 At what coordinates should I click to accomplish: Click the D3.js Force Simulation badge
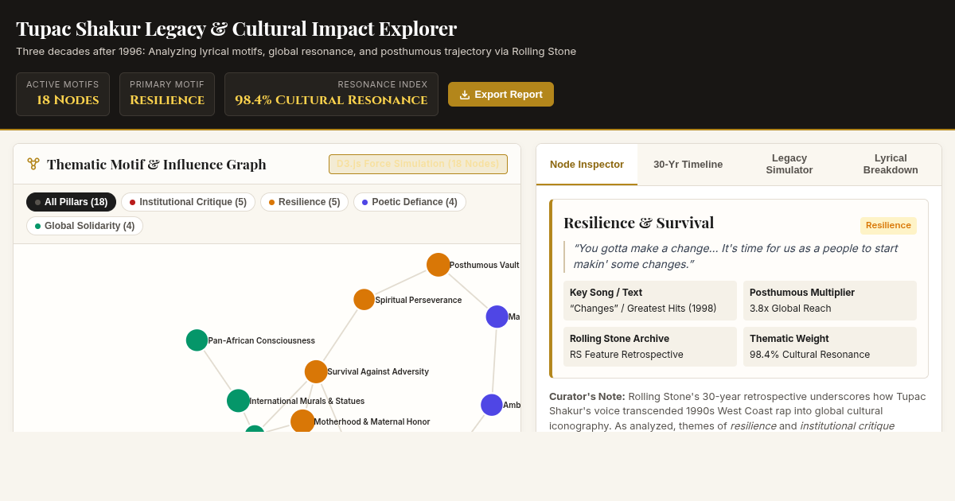pyautogui.click(x=418, y=164)
